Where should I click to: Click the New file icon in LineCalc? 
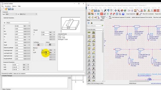coord(3,9)
